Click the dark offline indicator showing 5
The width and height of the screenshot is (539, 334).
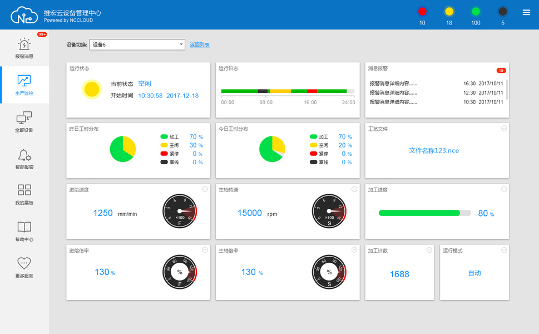[x=502, y=12]
